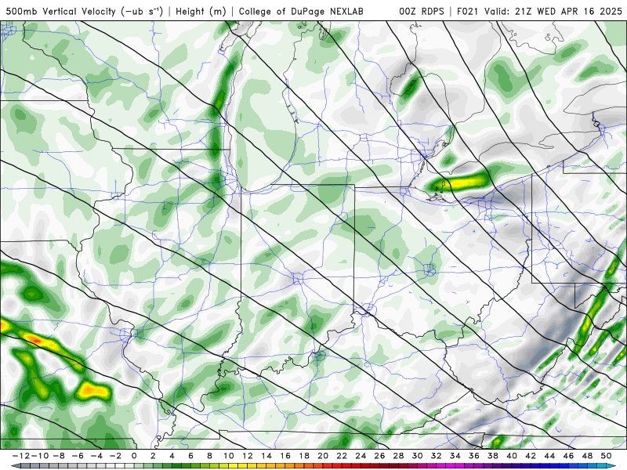
Task: Click the '28' value on the color scale
Action: pos(398,456)
